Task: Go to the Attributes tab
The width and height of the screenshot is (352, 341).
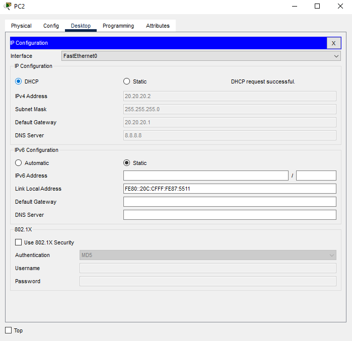Action: (158, 26)
